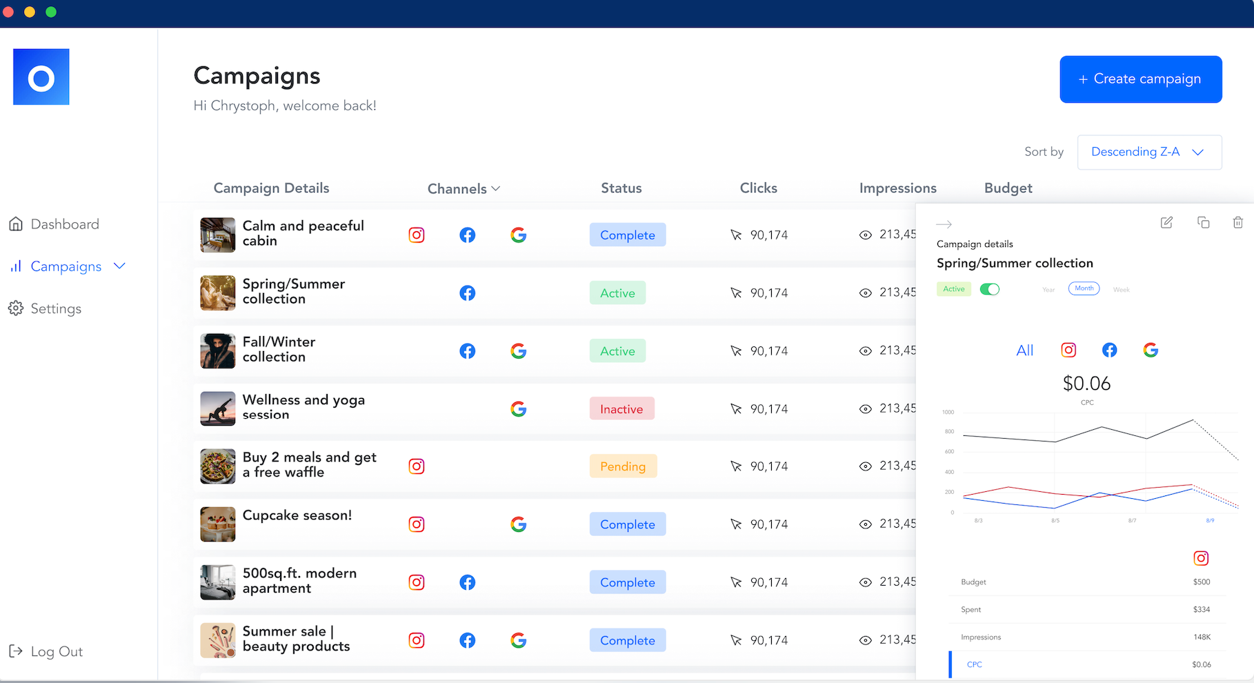This screenshot has width=1254, height=683.
Task: Select the Fall/Winter collection campaign name
Action: (x=279, y=349)
